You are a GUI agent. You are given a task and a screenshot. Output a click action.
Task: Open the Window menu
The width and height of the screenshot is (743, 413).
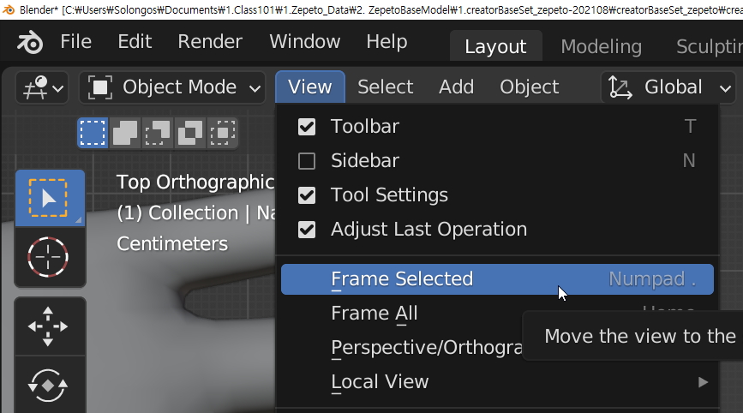pos(305,42)
